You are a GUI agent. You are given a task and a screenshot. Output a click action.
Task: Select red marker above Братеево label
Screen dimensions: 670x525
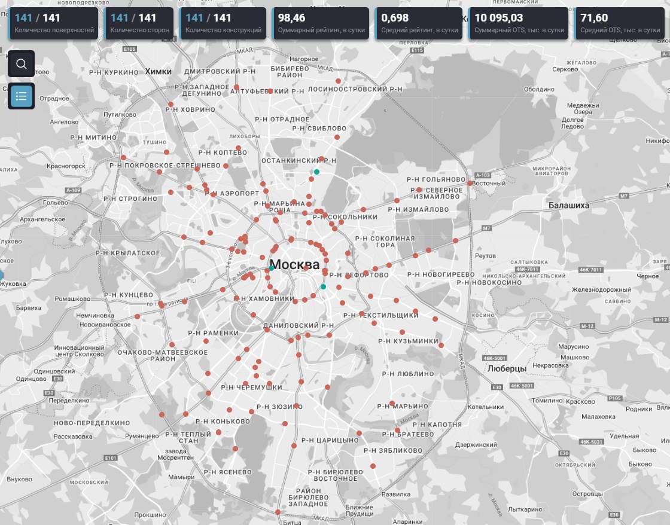(397, 430)
